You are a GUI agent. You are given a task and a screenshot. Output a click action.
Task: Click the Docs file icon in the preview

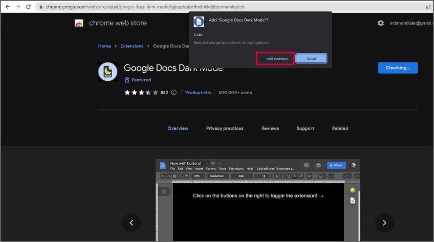pos(163,166)
